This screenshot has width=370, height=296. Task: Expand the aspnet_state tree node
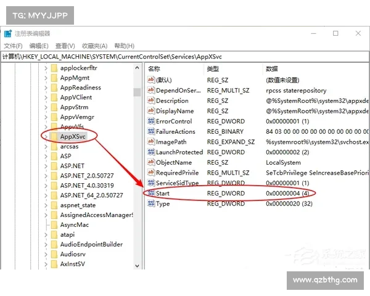tap(46, 205)
